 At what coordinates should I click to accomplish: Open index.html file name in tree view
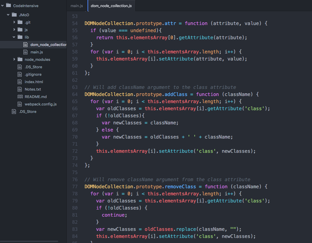[34, 82]
